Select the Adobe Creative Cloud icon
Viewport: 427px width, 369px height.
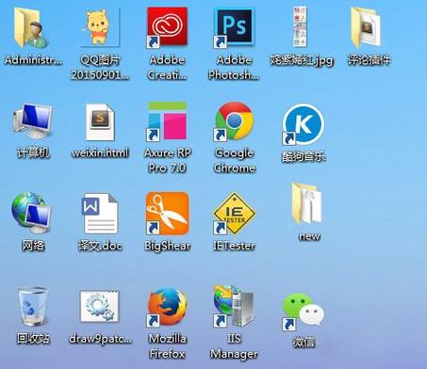[x=167, y=27]
